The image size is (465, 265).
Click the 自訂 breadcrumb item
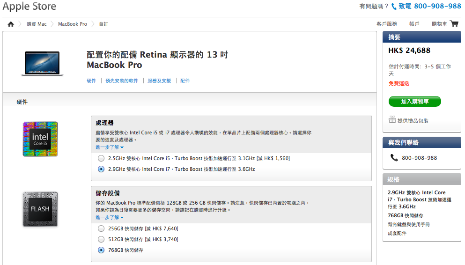pos(103,24)
